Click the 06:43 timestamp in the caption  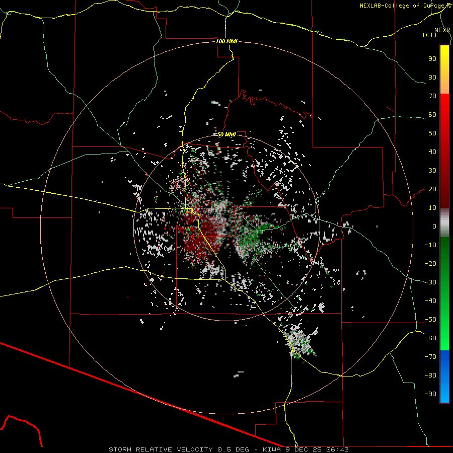[337, 449]
